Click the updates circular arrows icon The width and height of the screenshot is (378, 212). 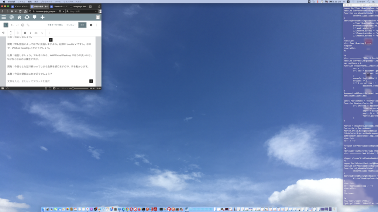pos(27,17)
